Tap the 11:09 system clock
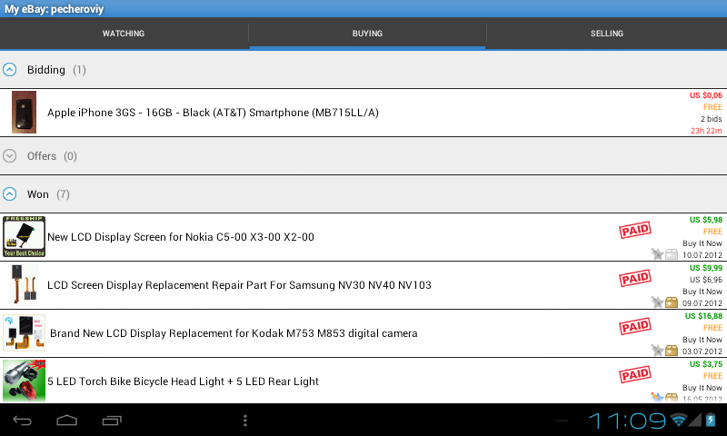This screenshot has width=727, height=436. tap(627, 421)
